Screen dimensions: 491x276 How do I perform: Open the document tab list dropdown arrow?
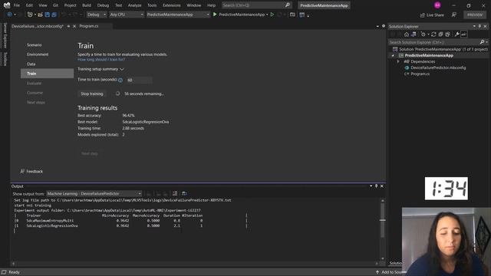click(377, 26)
